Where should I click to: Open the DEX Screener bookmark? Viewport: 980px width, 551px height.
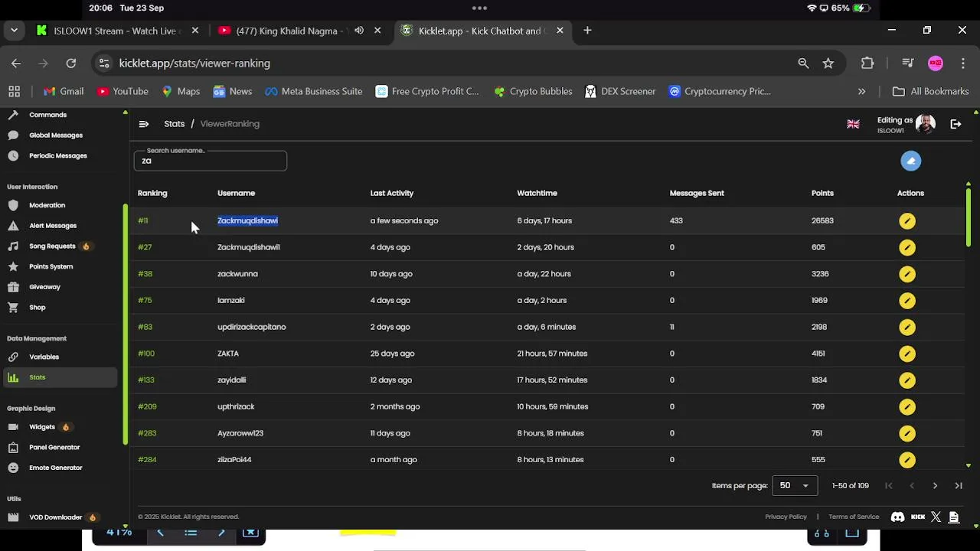620,91
